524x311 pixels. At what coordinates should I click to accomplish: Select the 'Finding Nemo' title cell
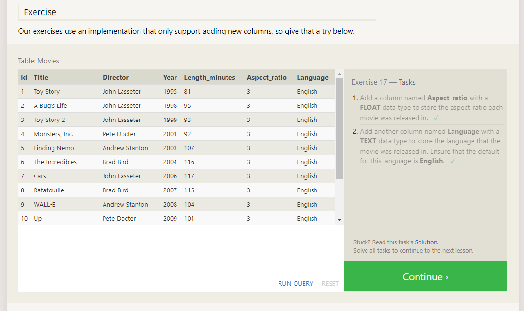pos(54,148)
